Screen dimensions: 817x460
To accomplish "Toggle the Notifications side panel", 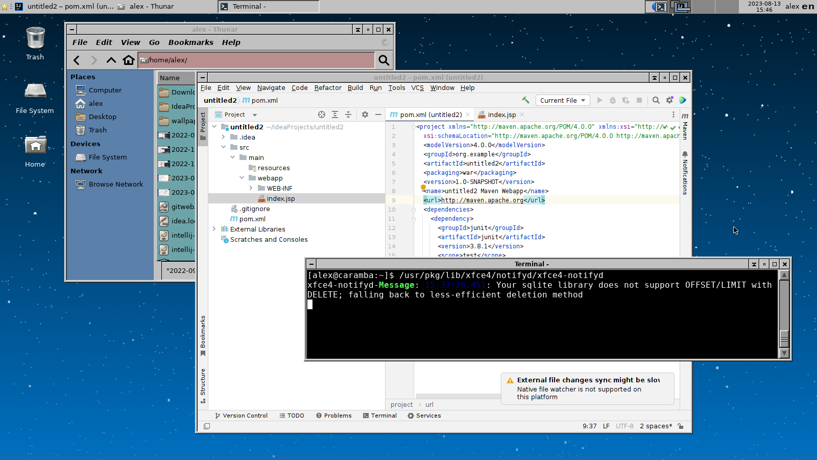I will pyautogui.click(x=685, y=173).
